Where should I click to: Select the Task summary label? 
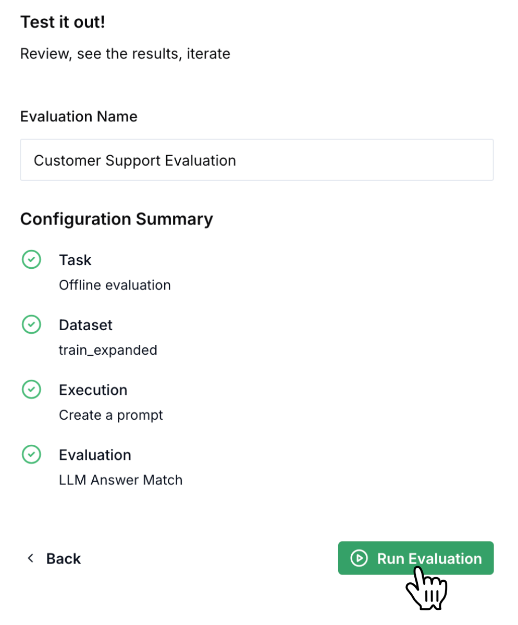click(75, 259)
